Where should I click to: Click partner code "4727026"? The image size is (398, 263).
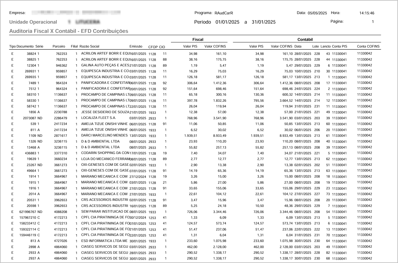click(60, 241)
